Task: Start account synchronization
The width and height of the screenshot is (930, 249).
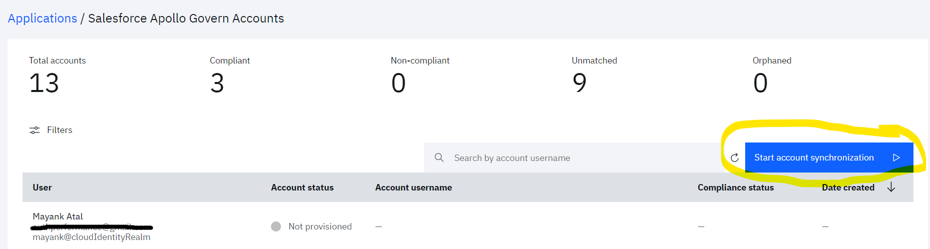Action: (829, 157)
